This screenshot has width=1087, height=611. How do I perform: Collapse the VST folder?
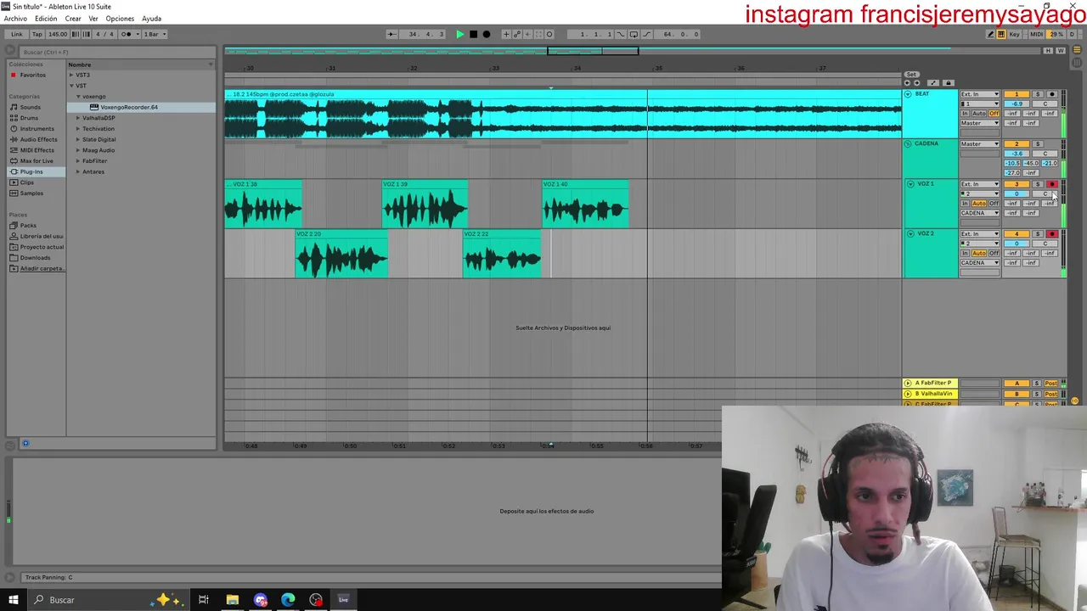[72, 86]
